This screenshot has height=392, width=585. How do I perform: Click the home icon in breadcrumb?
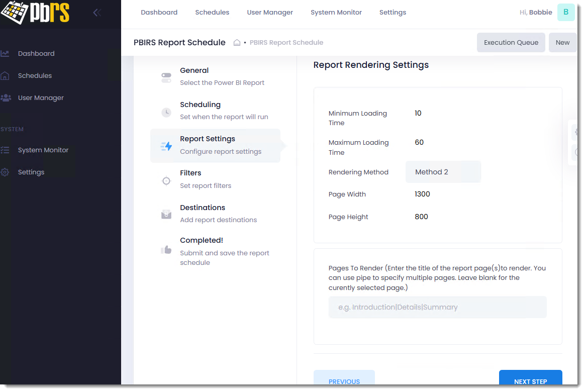pos(237,43)
